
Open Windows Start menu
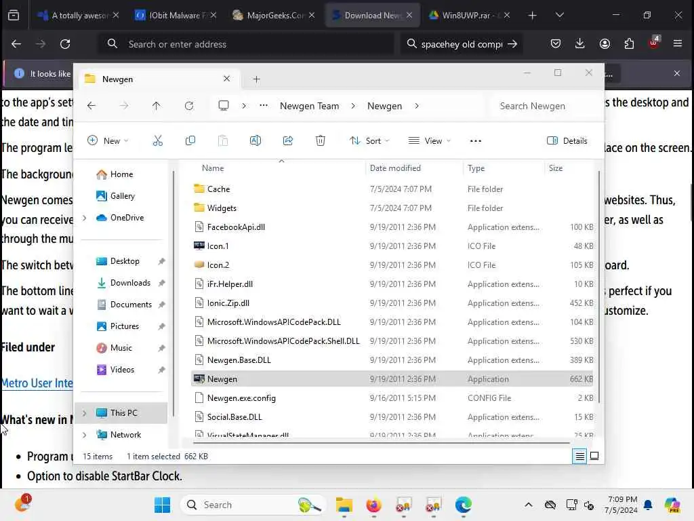(x=162, y=505)
